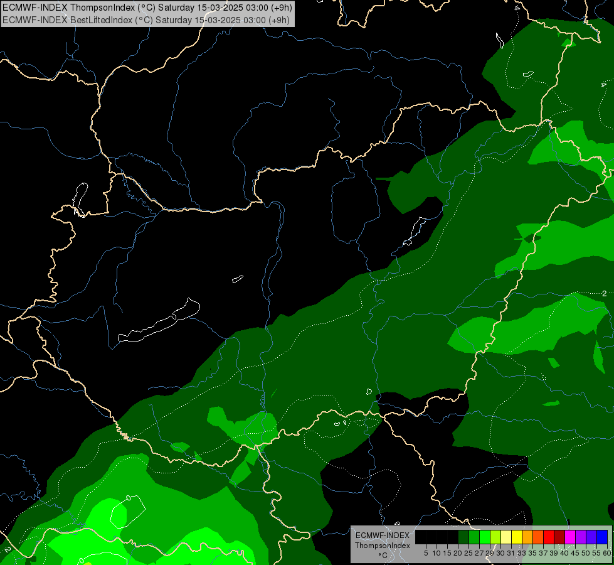
Task: Click legend scale value 10
Action: pos(437,553)
